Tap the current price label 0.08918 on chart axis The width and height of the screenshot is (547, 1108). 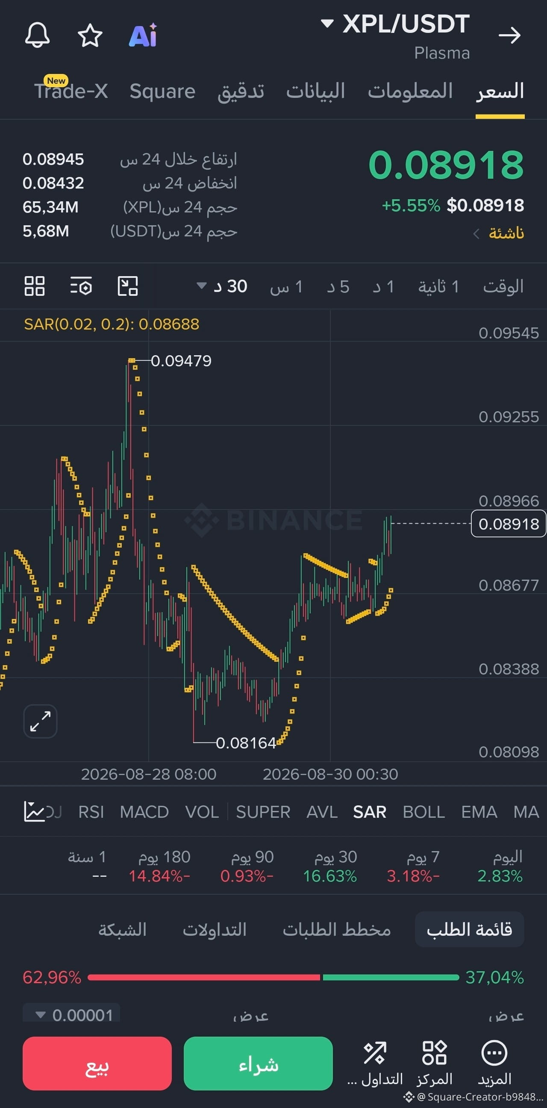(509, 524)
